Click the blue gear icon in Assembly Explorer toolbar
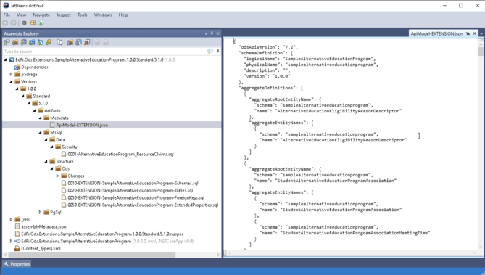Screen dimensions: 485x275 coord(40,42)
